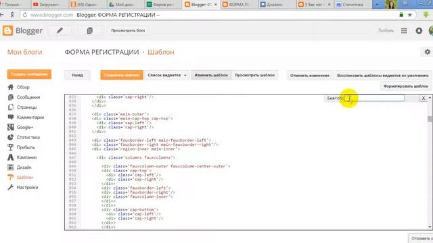Image resolution: width=433 pixels, height=243 pixels.
Task: Click Создать сообщение orange button
Action: click(x=29, y=74)
